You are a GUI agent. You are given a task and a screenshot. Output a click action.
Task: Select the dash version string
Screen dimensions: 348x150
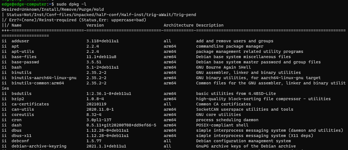[121, 125]
